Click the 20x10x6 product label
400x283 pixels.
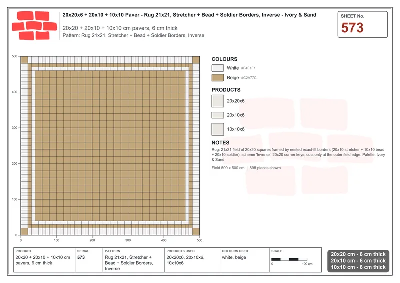pyautogui.click(x=235, y=115)
